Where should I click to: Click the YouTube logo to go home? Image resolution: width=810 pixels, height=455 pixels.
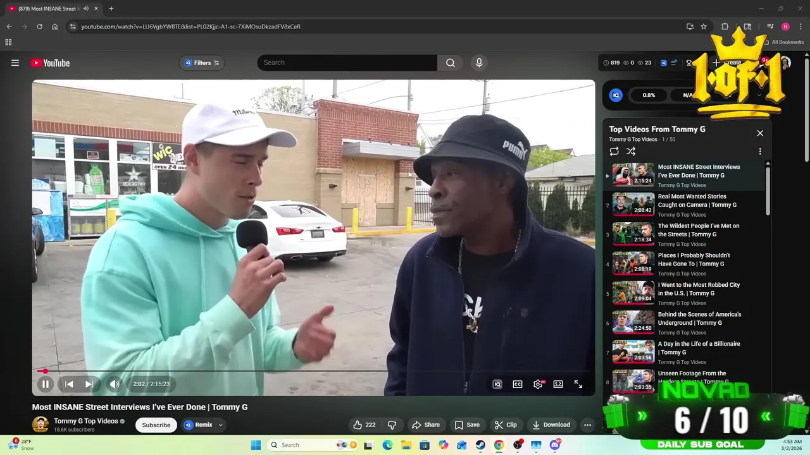point(50,63)
